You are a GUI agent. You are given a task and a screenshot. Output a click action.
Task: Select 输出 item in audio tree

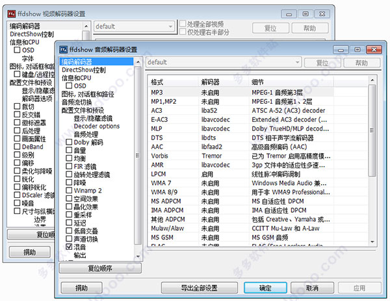point(80,255)
